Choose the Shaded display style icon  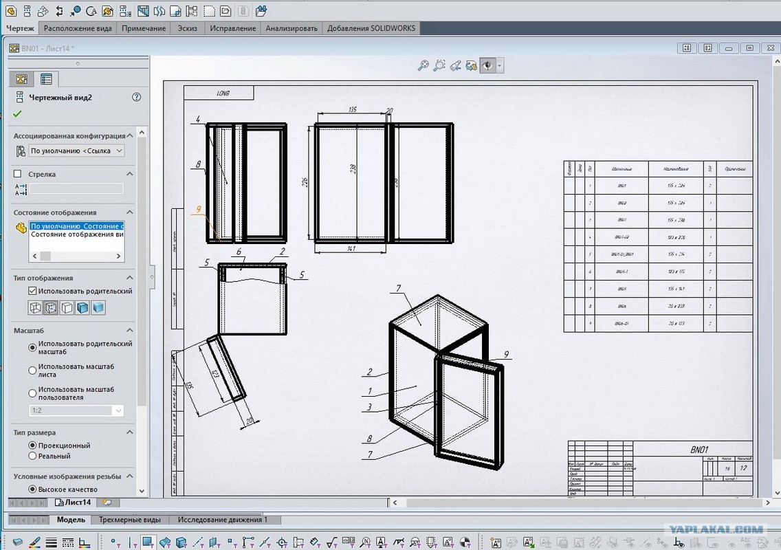[98, 307]
